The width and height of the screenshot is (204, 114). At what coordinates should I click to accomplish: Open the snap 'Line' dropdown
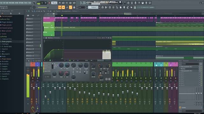(82, 7)
